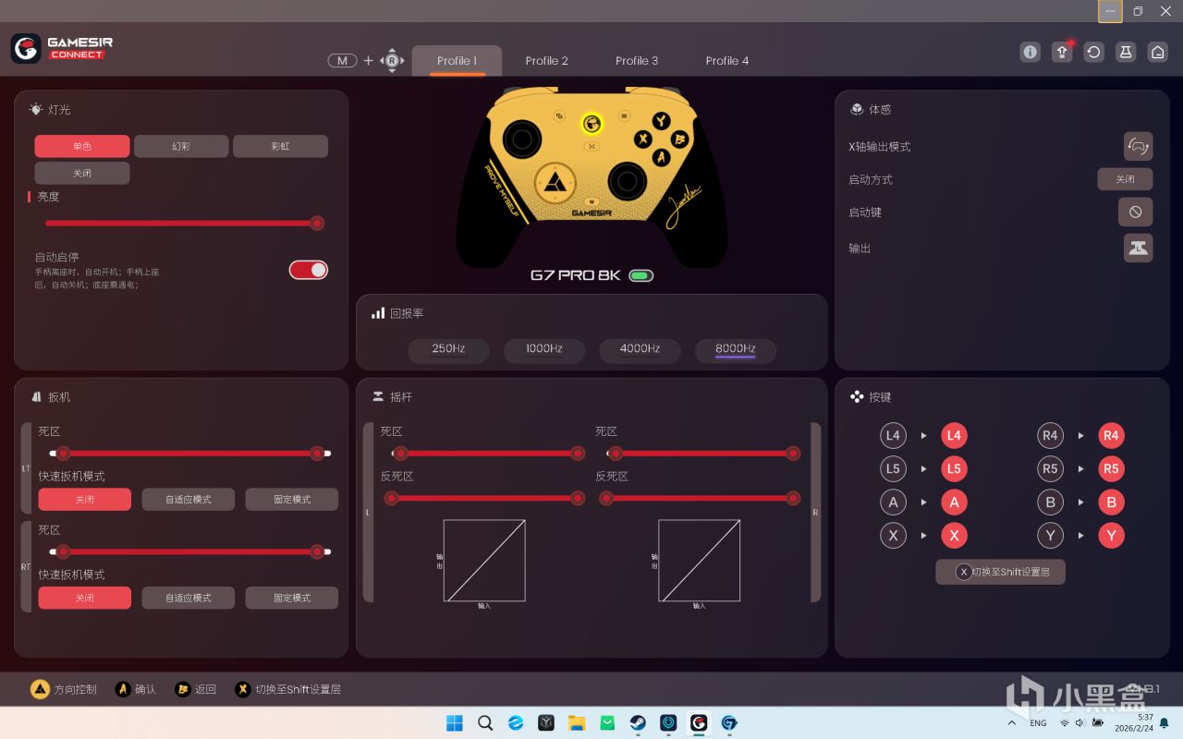This screenshot has height=739, width=1183.
Task: Turn lighting off with 关闭 in the 灯光 panel
Action: (82, 173)
